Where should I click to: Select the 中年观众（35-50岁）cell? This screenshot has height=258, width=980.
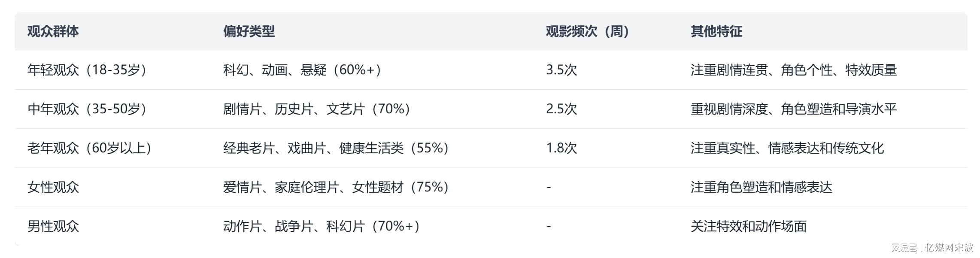coord(87,109)
